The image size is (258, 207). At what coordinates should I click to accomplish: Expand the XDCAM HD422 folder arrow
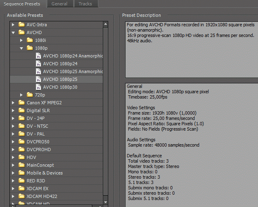(x=13, y=196)
